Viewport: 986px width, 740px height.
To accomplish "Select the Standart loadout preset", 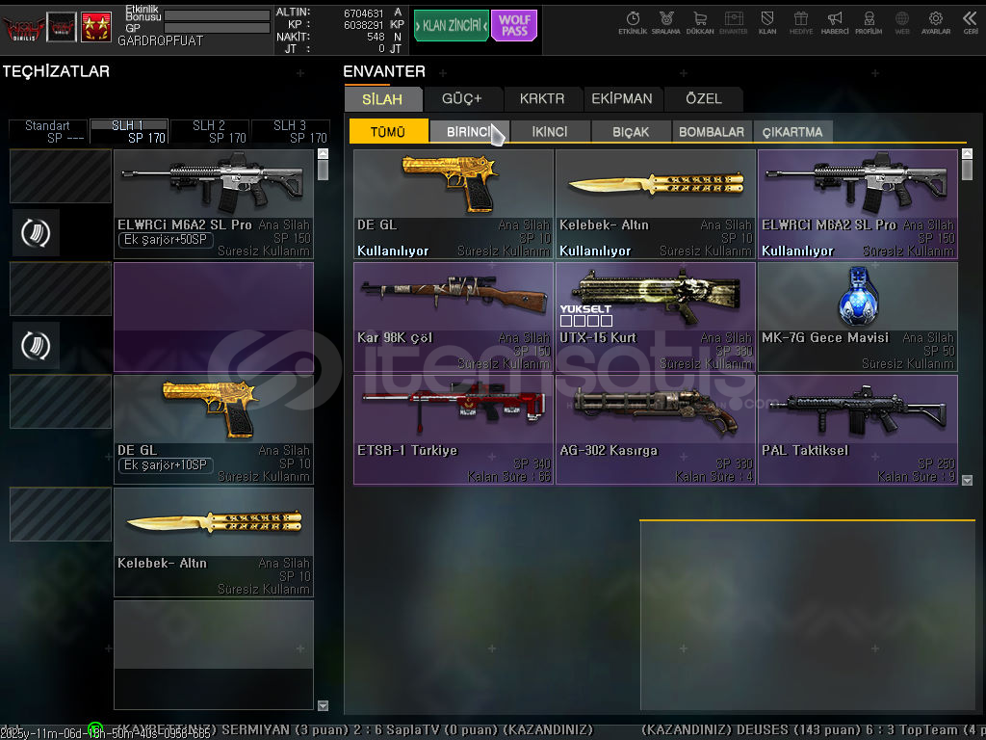I will 47,132.
